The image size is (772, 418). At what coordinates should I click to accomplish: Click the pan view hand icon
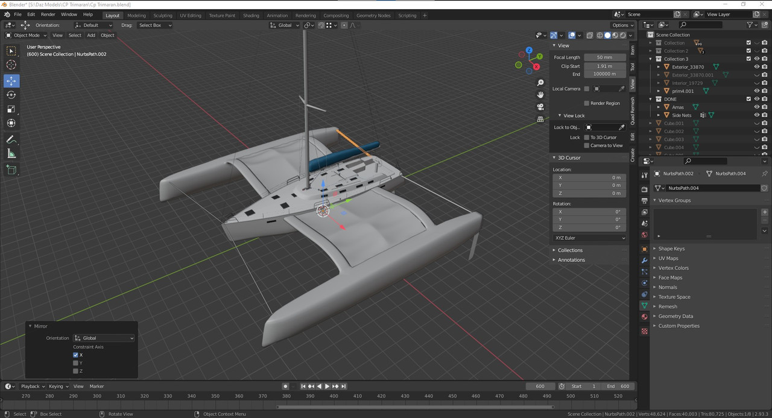[x=540, y=95]
